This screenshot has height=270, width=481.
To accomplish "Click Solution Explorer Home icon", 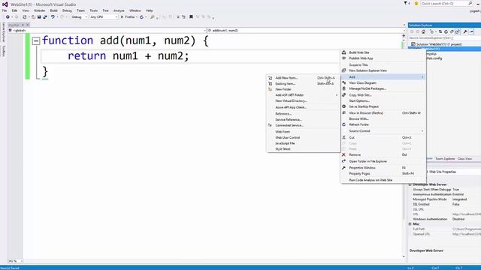I will click(x=423, y=31).
